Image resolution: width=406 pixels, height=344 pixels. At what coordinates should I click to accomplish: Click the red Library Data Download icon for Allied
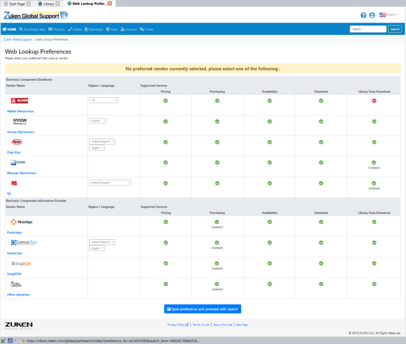pos(374,101)
